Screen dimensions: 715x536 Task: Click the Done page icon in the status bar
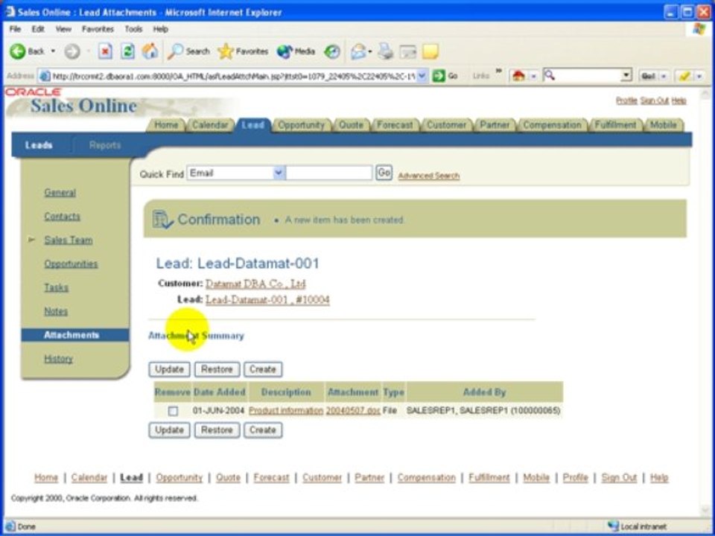10,526
